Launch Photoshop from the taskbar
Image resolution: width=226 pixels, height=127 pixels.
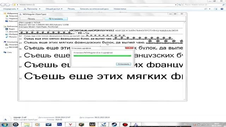pyautogui.click(x=59, y=125)
